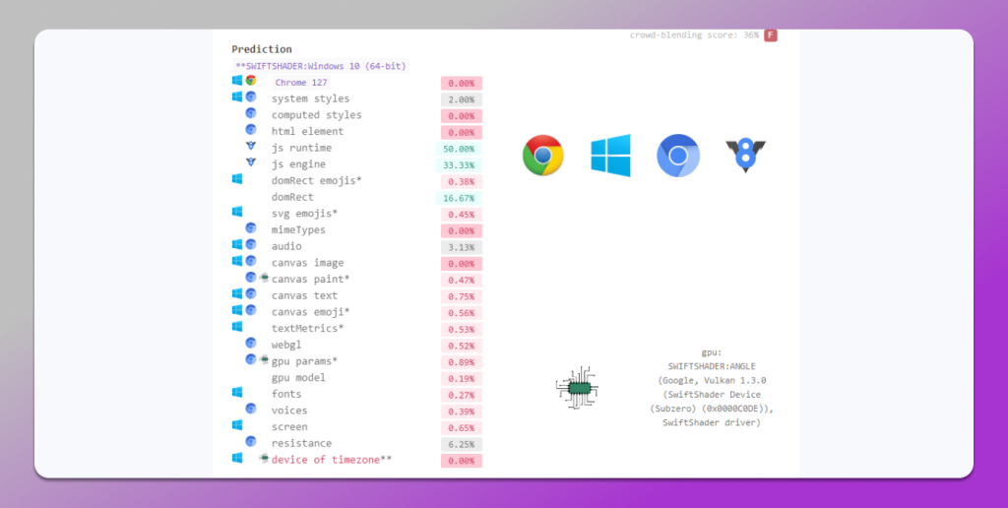
Task: Click the large V8 engine logo
Action: pos(745,156)
